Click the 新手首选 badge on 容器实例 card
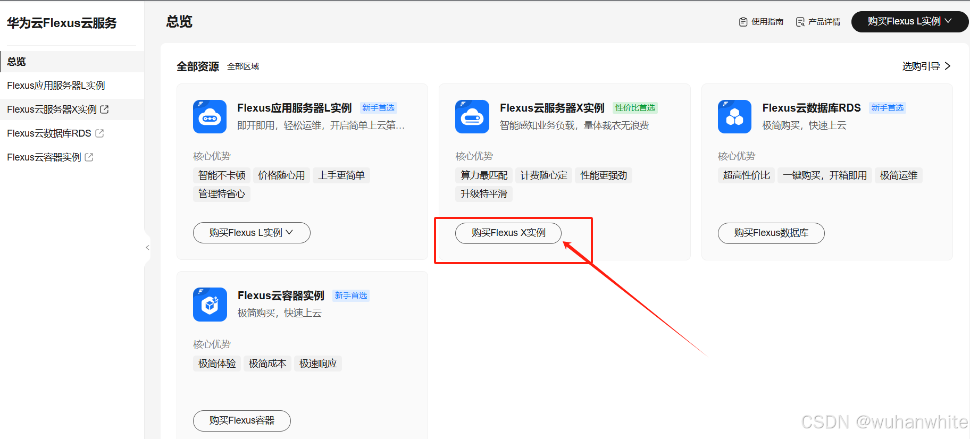 (x=351, y=296)
